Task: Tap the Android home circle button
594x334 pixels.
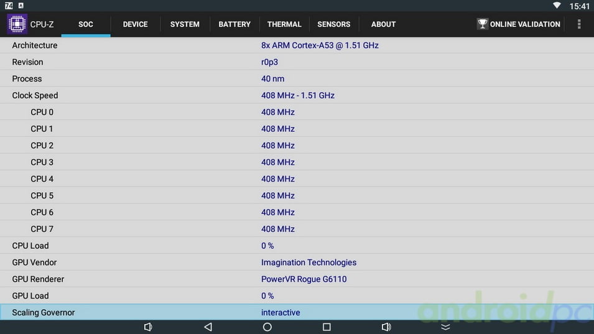Action: tap(267, 327)
